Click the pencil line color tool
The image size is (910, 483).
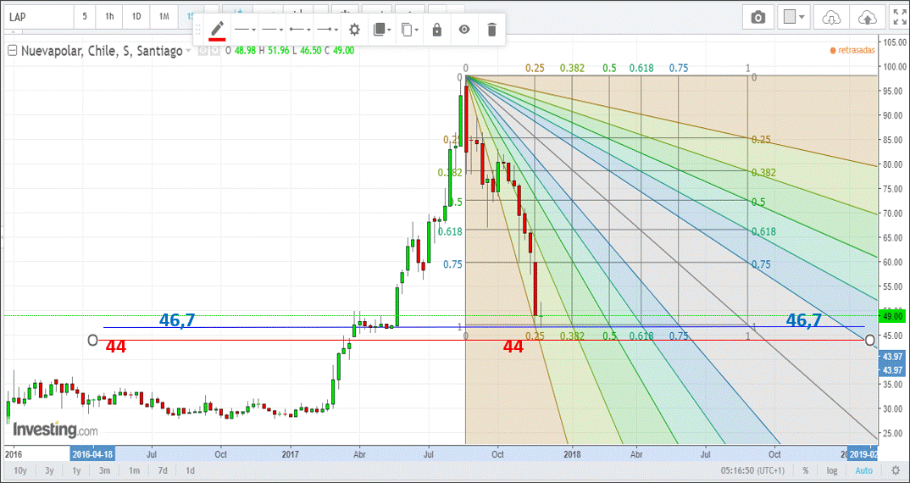point(218,30)
